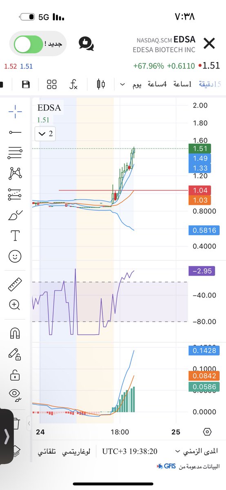
Task: Click the 18:00 time axis label
Action: (x=120, y=432)
